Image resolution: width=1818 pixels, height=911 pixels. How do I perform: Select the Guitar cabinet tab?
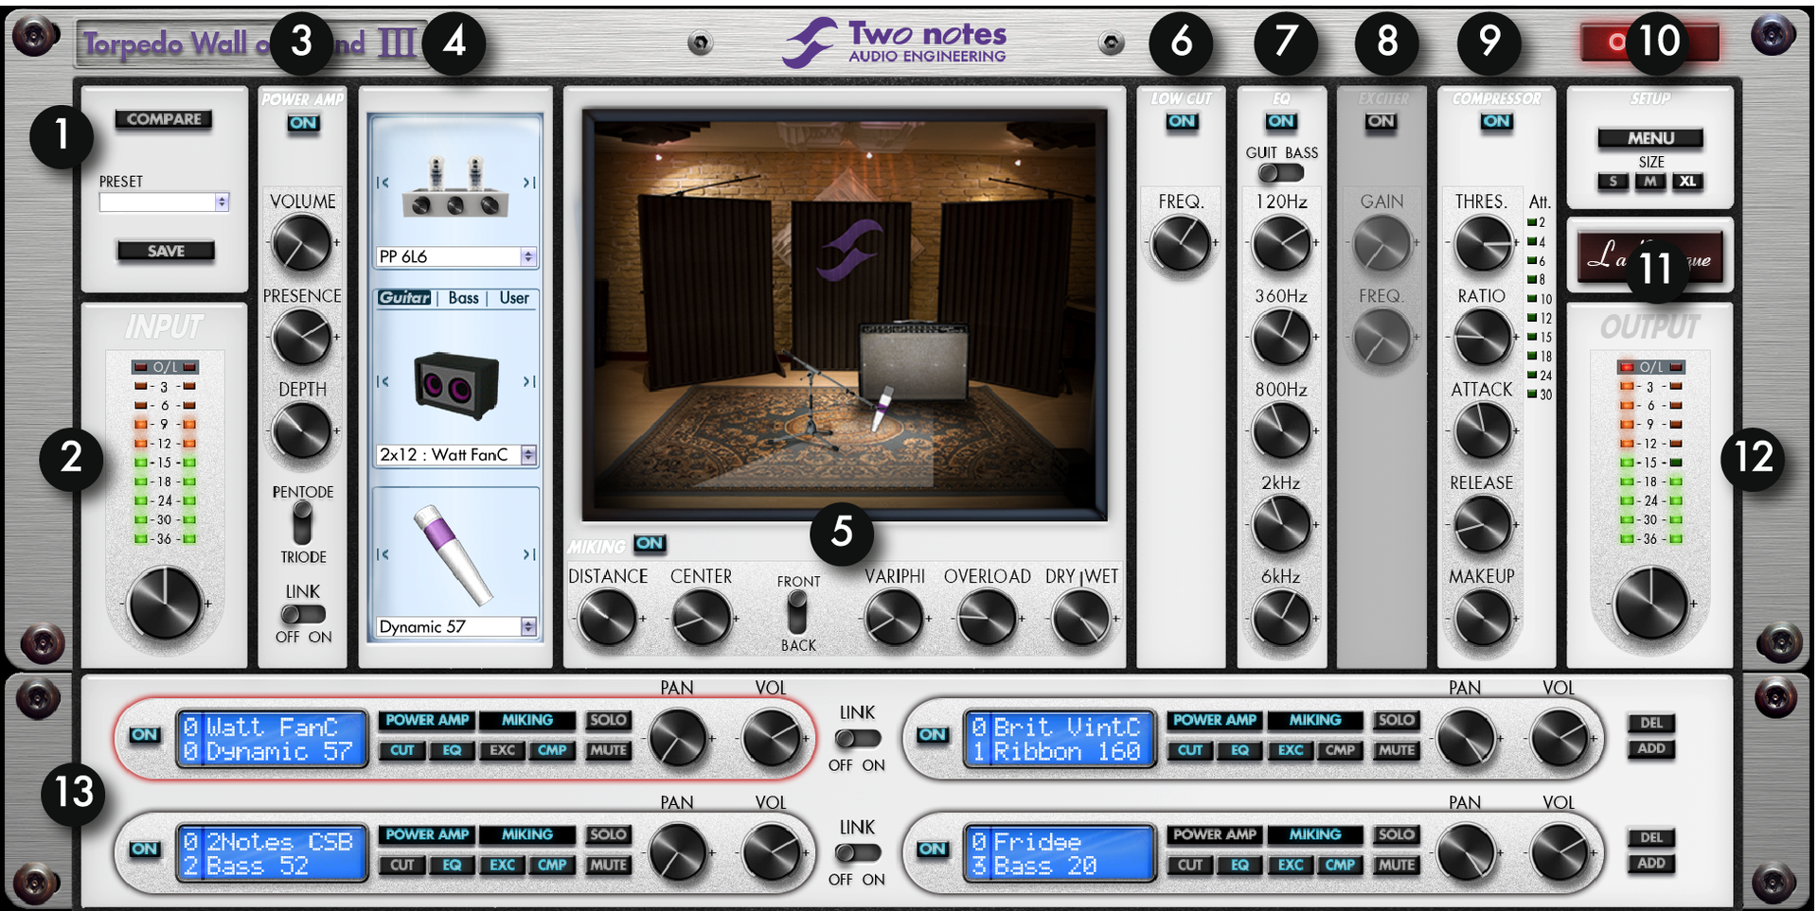click(x=404, y=298)
